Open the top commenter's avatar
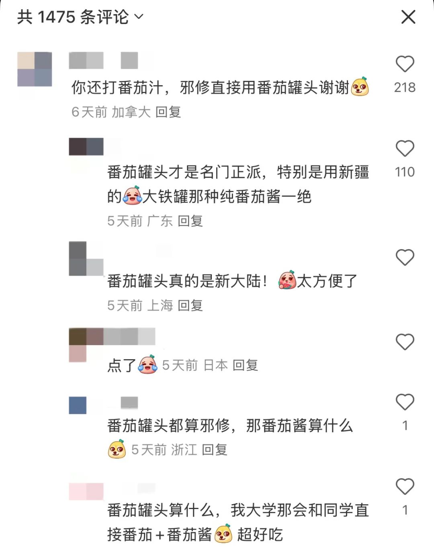This screenshot has height=552, width=434. [35, 69]
